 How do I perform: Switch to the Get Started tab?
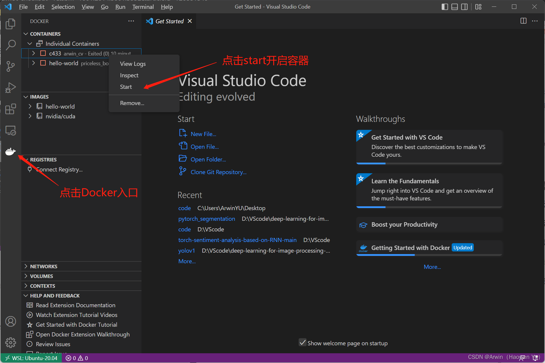pyautogui.click(x=169, y=21)
